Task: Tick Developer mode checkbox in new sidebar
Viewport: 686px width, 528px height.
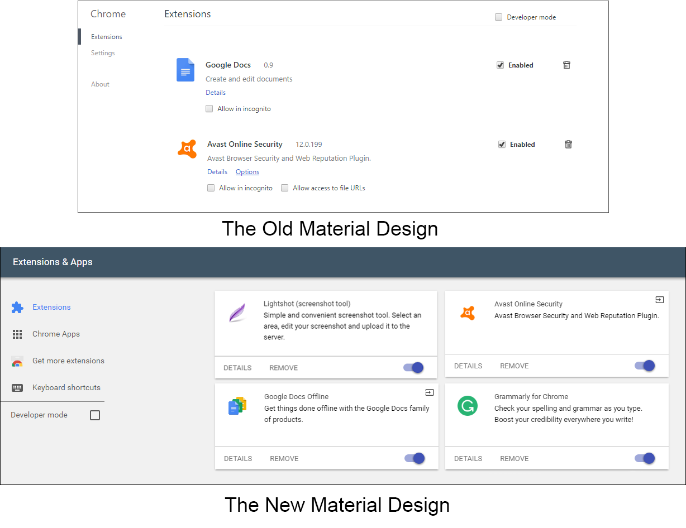Action: (95, 415)
